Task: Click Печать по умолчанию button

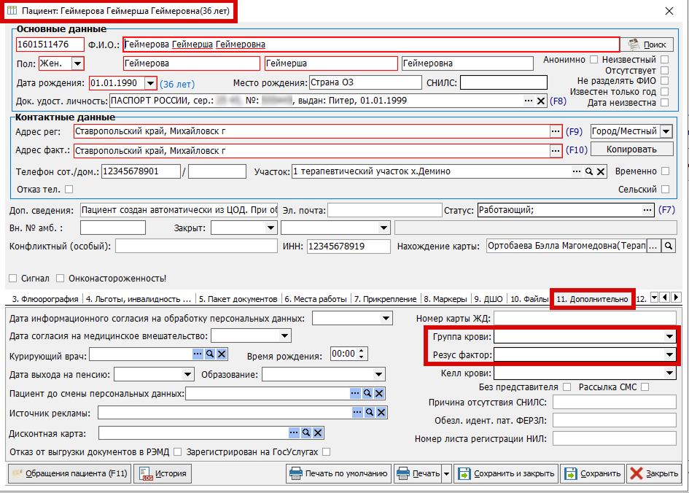Action: coord(338,473)
